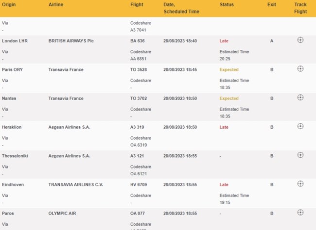This screenshot has width=316, height=230.
Task: Select the Status column header
Action: point(227,5)
